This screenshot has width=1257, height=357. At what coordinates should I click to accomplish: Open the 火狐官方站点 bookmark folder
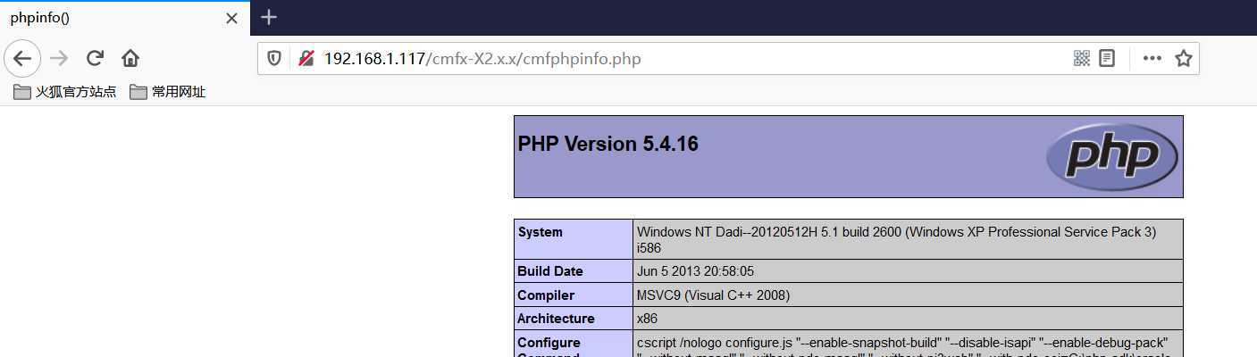pos(65,92)
